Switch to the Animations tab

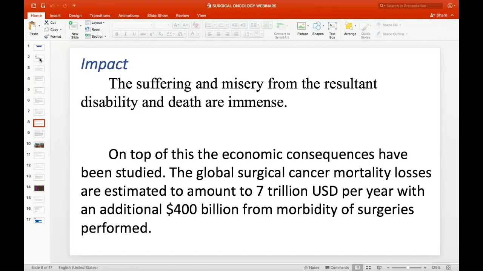coord(129,15)
